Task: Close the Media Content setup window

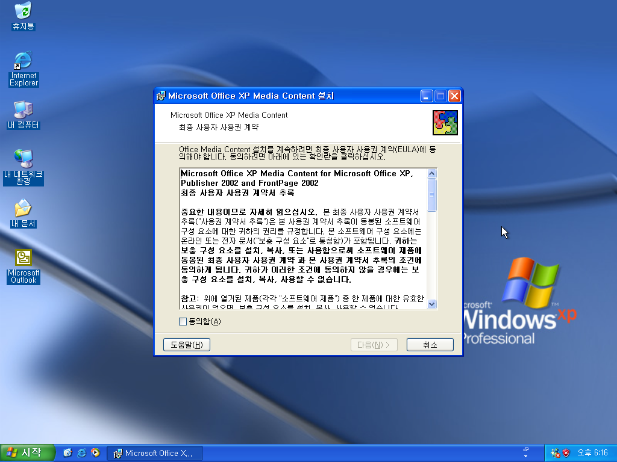Action: click(x=454, y=96)
